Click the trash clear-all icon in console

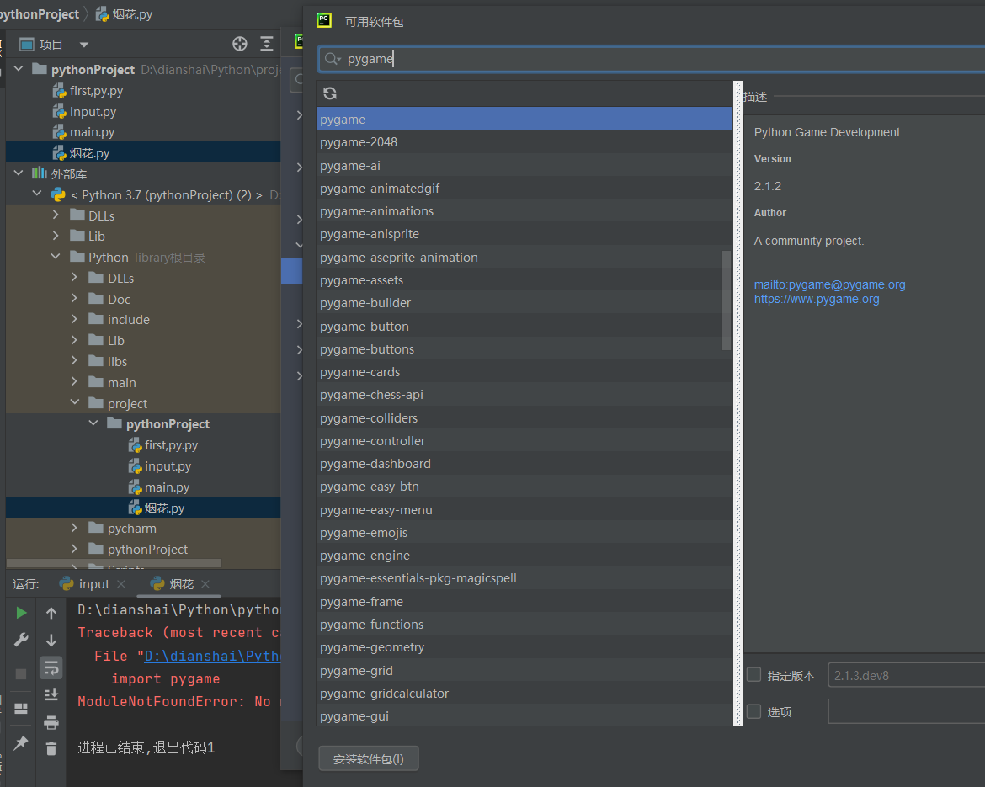[51, 748]
